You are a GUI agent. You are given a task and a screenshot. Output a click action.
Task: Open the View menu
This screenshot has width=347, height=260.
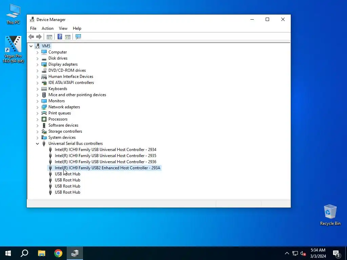pyautogui.click(x=63, y=28)
